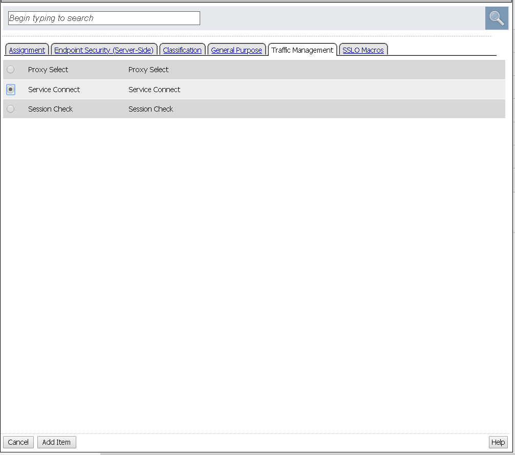Click the Service Connect description text
This screenshot has height=455, width=515.
tap(154, 89)
